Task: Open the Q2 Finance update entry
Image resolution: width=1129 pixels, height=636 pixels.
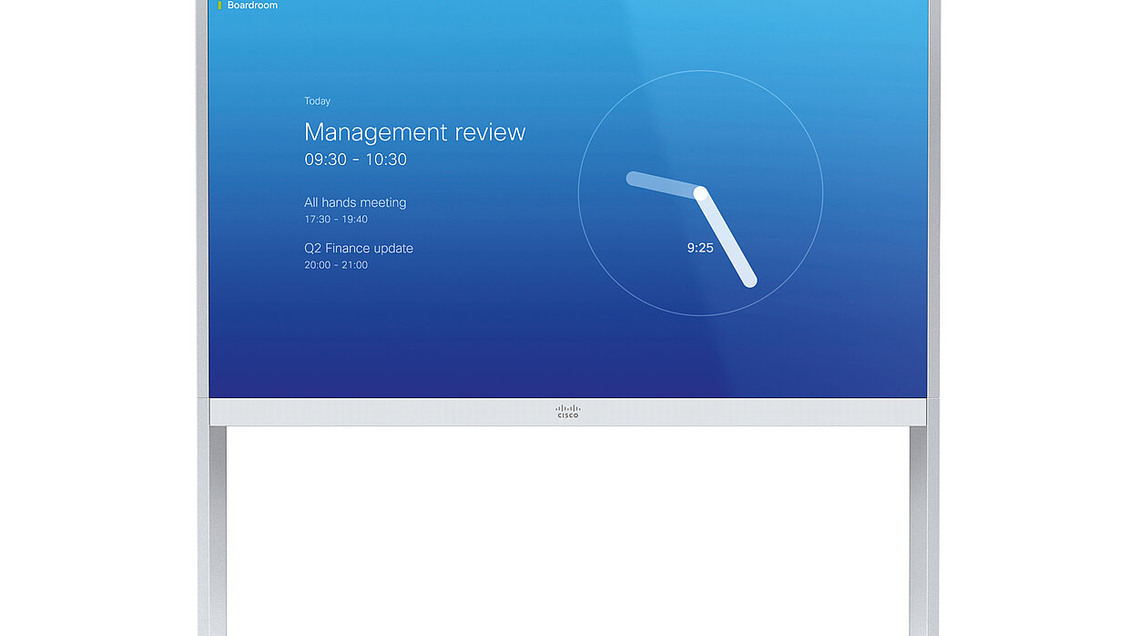Action: (358, 248)
